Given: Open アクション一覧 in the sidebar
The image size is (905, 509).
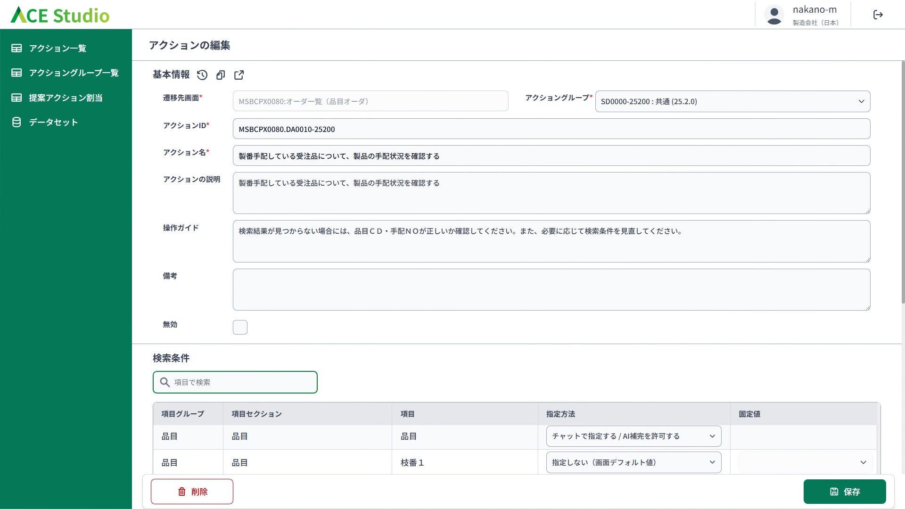Looking at the screenshot, I should [x=58, y=48].
